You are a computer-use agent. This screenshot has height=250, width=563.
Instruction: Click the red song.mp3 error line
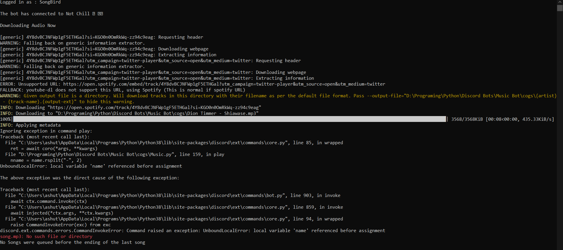[x=46, y=237]
